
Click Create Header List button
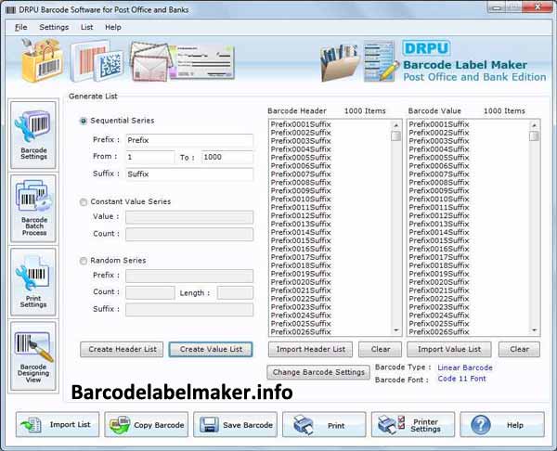coord(122,350)
